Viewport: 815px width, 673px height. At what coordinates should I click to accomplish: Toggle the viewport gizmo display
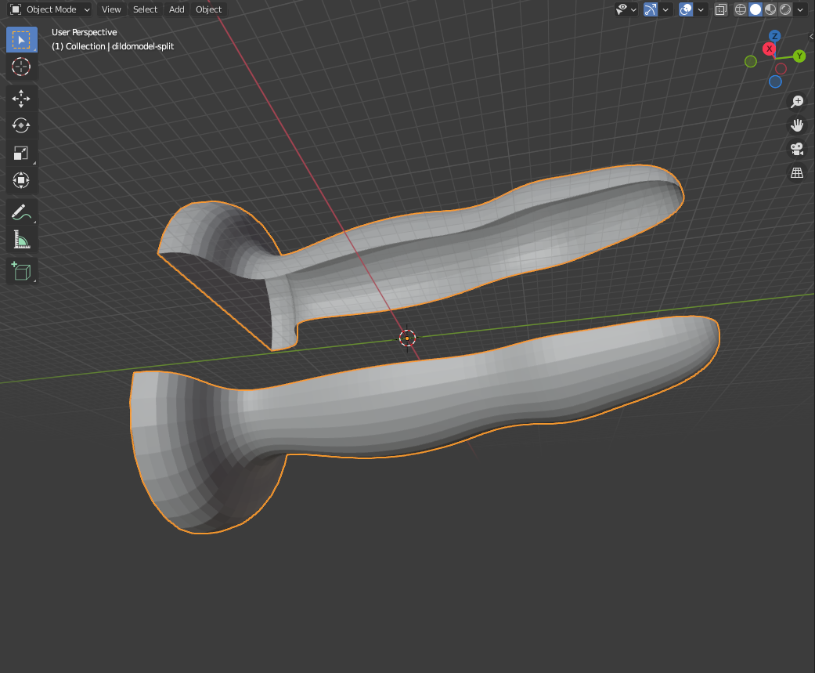pyautogui.click(x=650, y=9)
